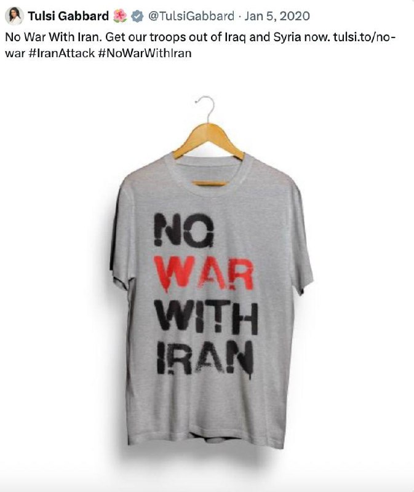Click the red WAR text on shirt
This screenshot has width=414, height=492.
pyautogui.click(x=205, y=274)
